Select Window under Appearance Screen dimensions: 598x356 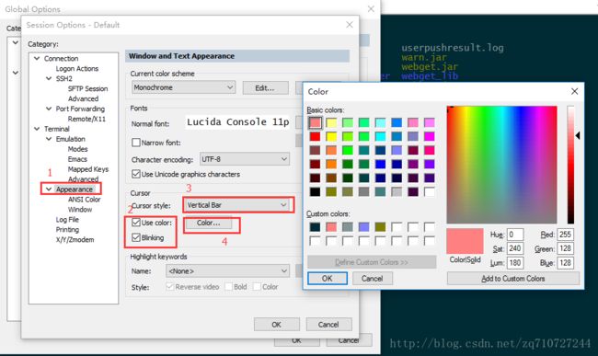[x=80, y=209]
